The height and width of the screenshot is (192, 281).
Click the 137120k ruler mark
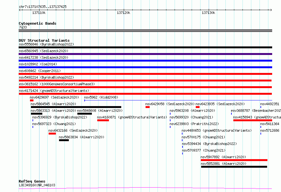click(123, 13)
